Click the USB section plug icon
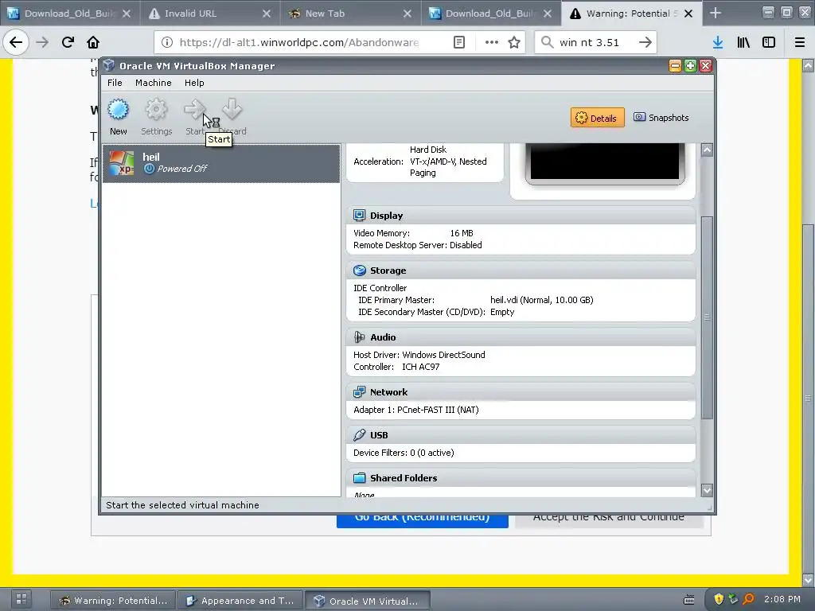The height and width of the screenshot is (611, 815). click(359, 435)
